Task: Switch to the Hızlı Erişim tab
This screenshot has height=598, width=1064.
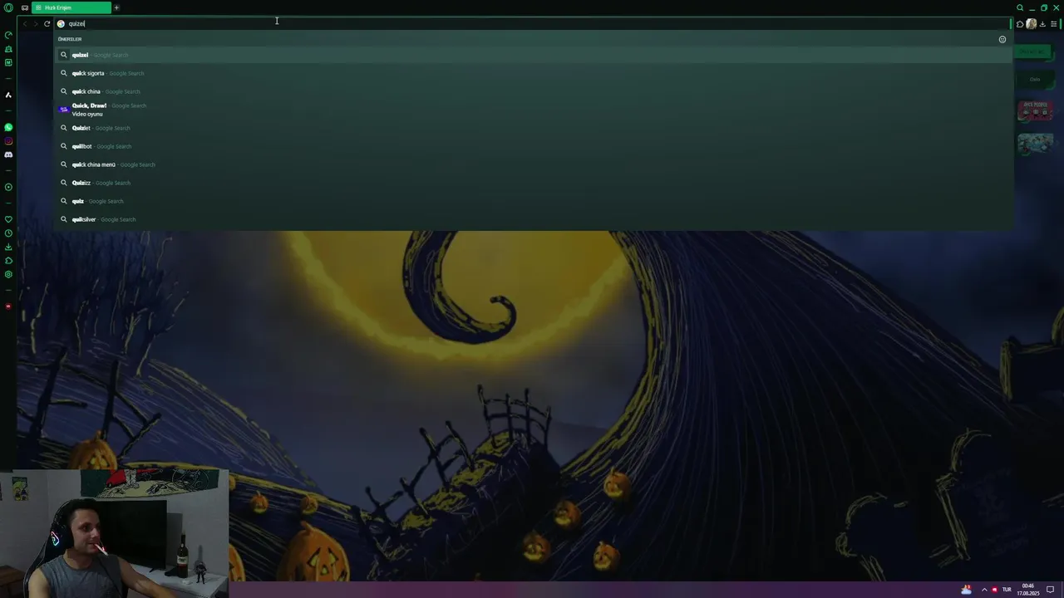Action: pyautogui.click(x=71, y=7)
